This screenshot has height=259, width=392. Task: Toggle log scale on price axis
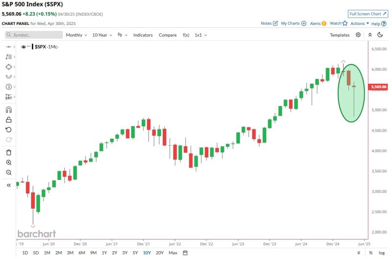(x=382, y=253)
